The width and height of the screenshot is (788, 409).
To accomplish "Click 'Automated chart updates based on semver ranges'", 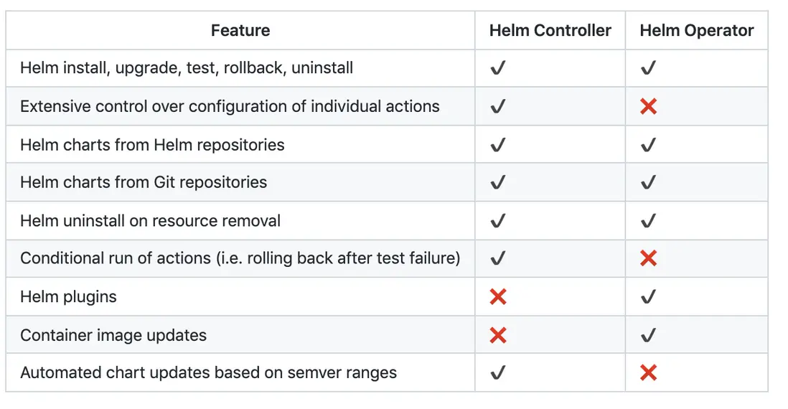I will pyautogui.click(x=208, y=373).
